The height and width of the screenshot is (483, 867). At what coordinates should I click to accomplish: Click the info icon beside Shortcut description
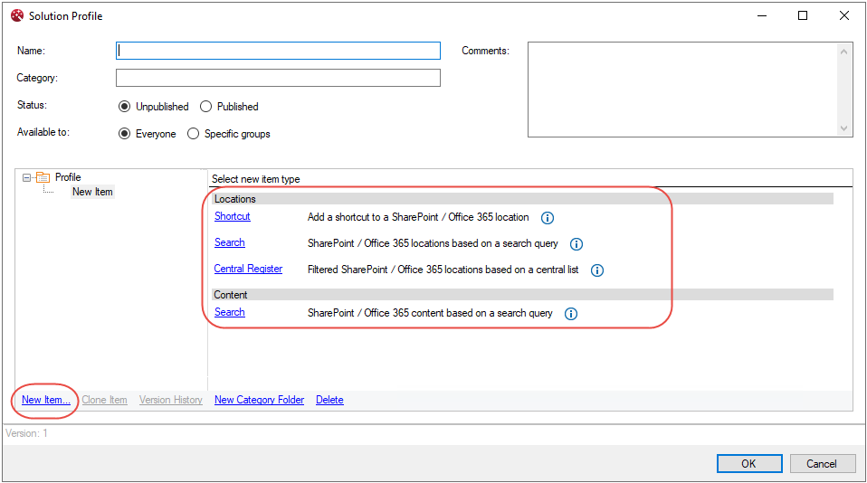click(548, 218)
